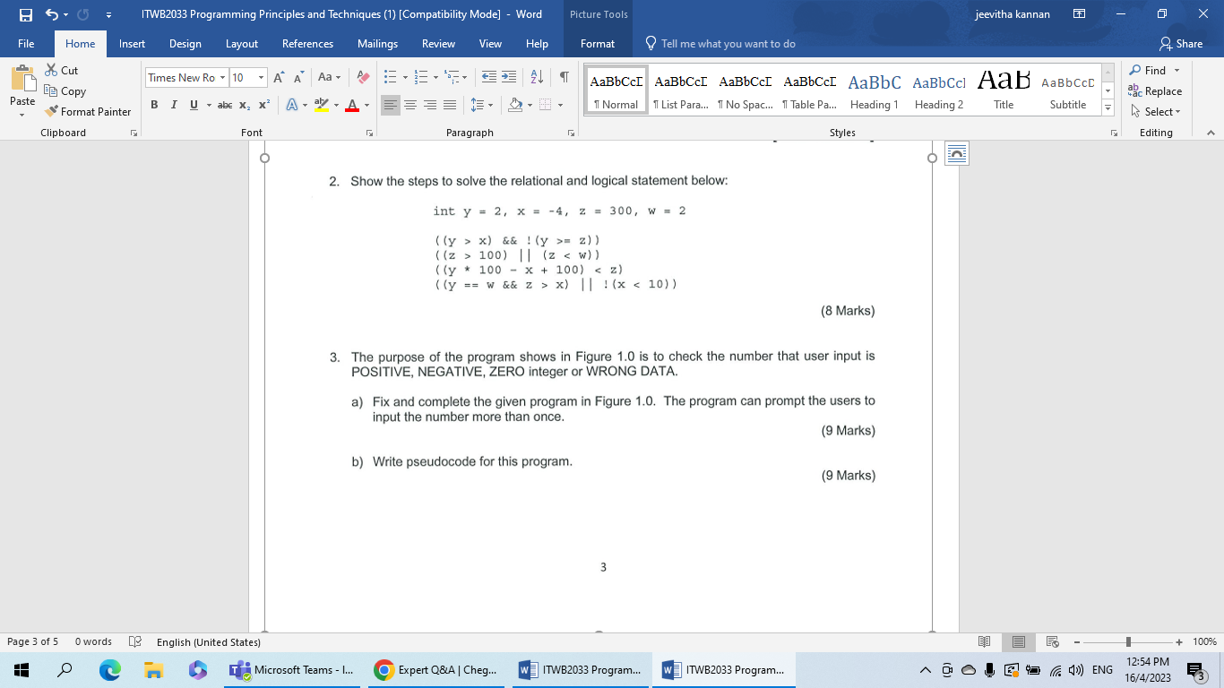
Task: Click the English (United States) language indicator
Action: tap(208, 641)
